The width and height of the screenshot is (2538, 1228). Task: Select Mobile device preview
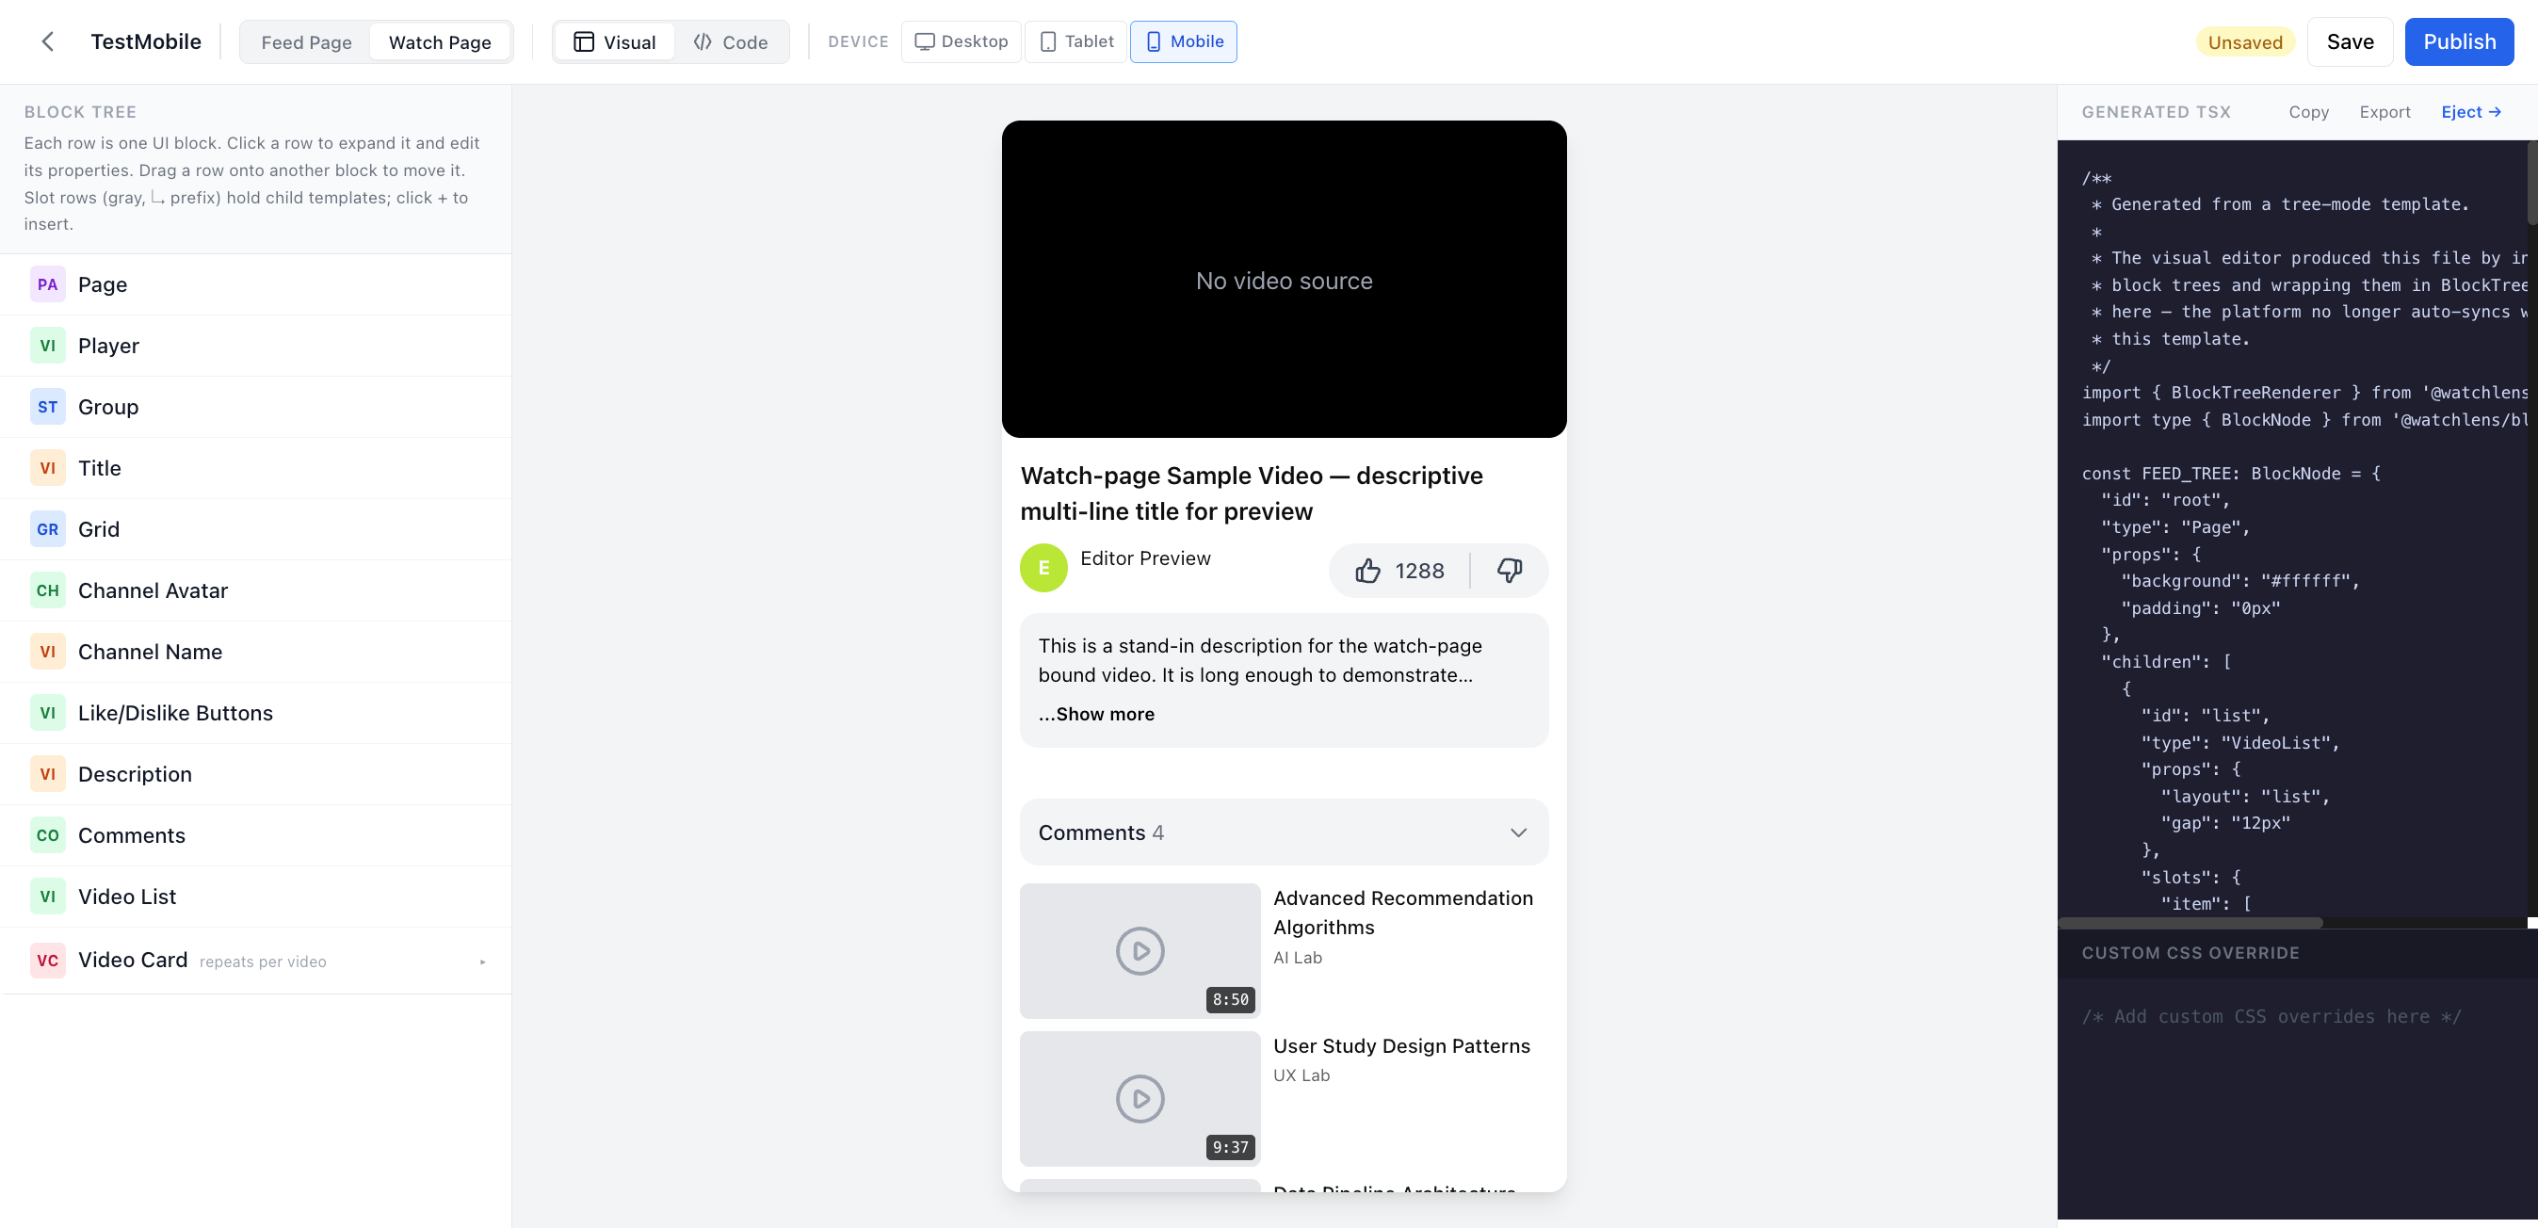coord(1183,41)
